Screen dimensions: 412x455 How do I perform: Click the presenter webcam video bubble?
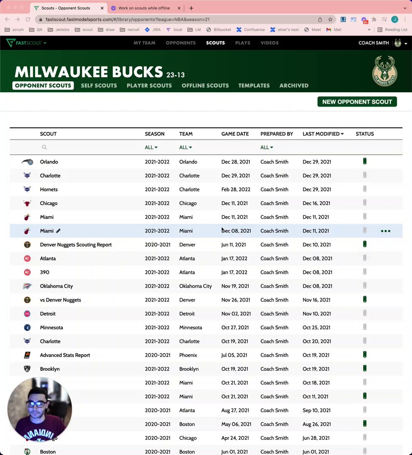tap(40, 409)
